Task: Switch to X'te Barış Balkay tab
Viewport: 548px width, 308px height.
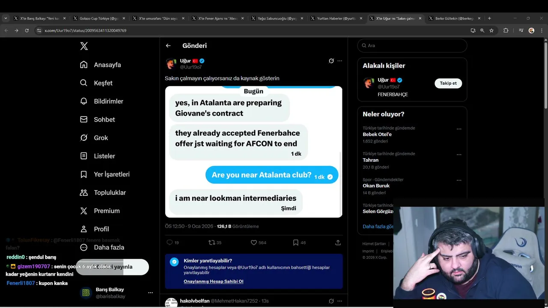Action: point(39,18)
